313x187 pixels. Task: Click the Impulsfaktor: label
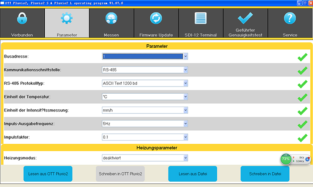(x=17, y=137)
